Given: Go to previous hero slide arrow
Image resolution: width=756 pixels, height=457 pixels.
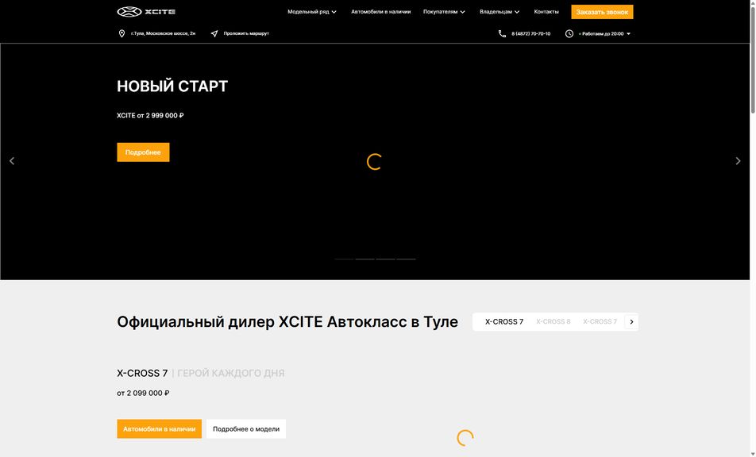Looking at the screenshot, I should tap(12, 161).
